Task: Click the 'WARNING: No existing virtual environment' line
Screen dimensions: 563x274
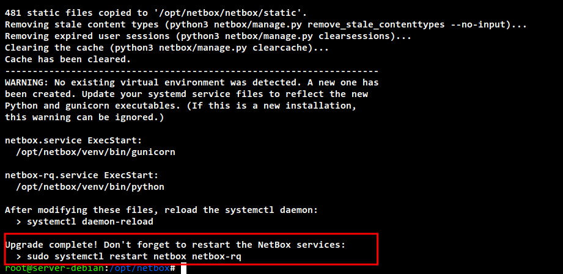Action: [x=192, y=82]
